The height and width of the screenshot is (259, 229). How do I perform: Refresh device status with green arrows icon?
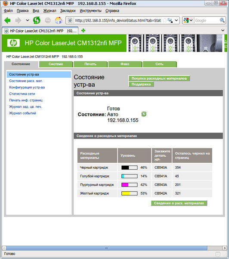click(x=144, y=114)
